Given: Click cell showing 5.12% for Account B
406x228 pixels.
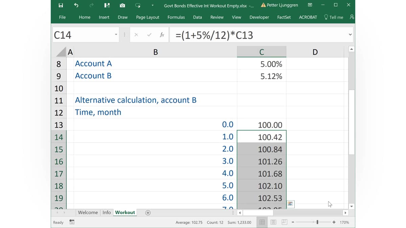Looking at the screenshot, I should tap(262, 76).
